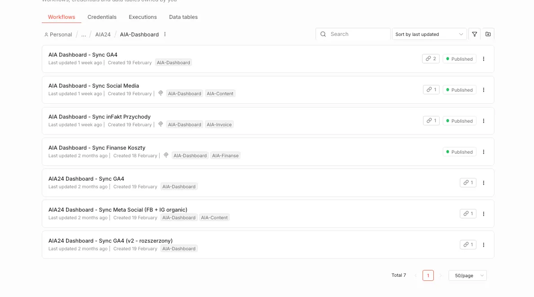Switch to the Credentials tab

[102, 17]
